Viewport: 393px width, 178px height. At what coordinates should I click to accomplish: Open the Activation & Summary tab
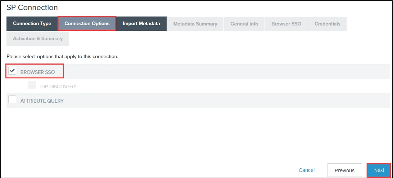[x=38, y=38]
